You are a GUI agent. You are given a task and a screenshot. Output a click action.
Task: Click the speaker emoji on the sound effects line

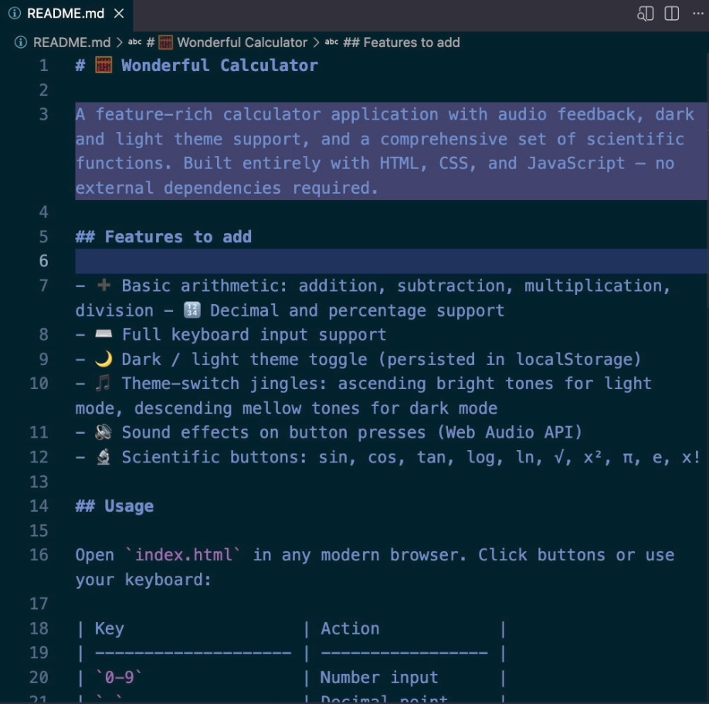click(102, 432)
